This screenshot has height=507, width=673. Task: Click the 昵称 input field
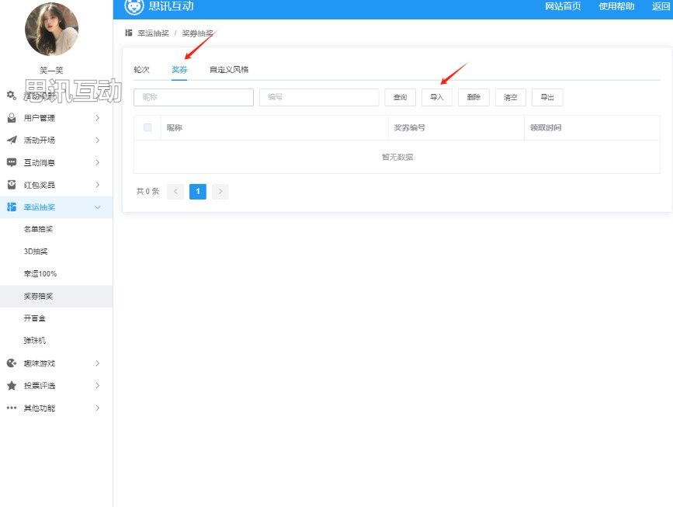(193, 97)
